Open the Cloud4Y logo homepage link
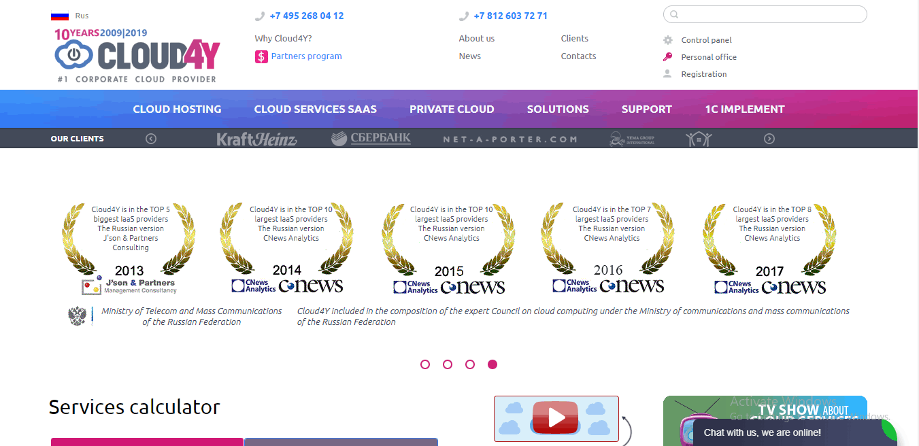 point(137,56)
